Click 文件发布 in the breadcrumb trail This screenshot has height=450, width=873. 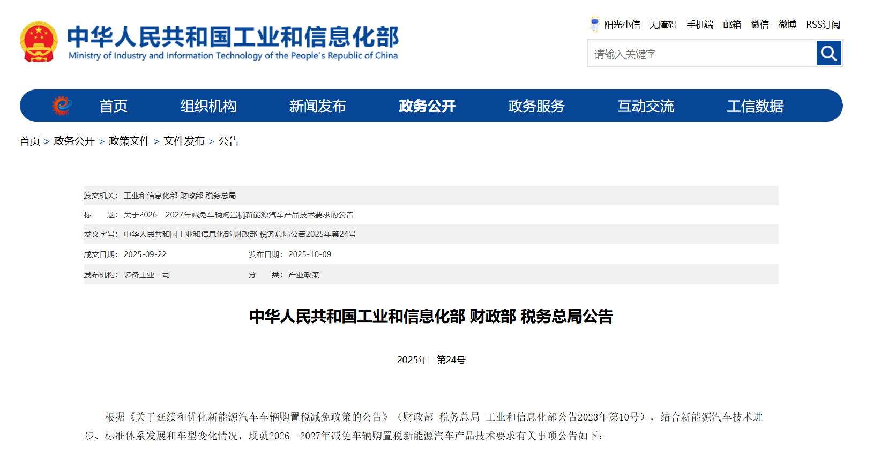pyautogui.click(x=184, y=141)
